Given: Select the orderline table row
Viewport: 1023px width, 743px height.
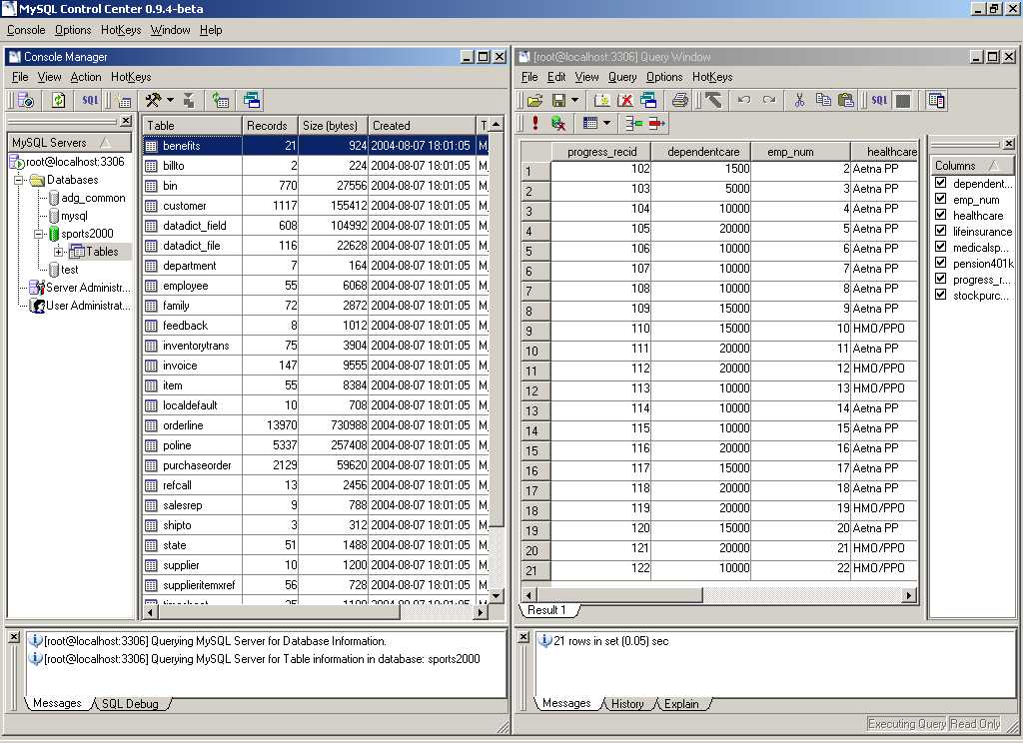Looking at the screenshot, I should [x=316, y=425].
